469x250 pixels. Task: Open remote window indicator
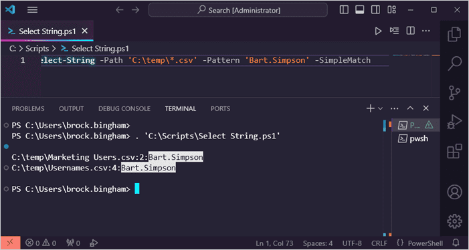[11, 243]
